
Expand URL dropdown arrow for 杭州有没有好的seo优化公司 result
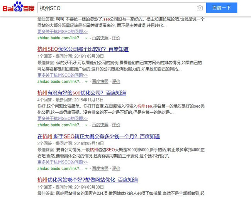pos(86,125)
